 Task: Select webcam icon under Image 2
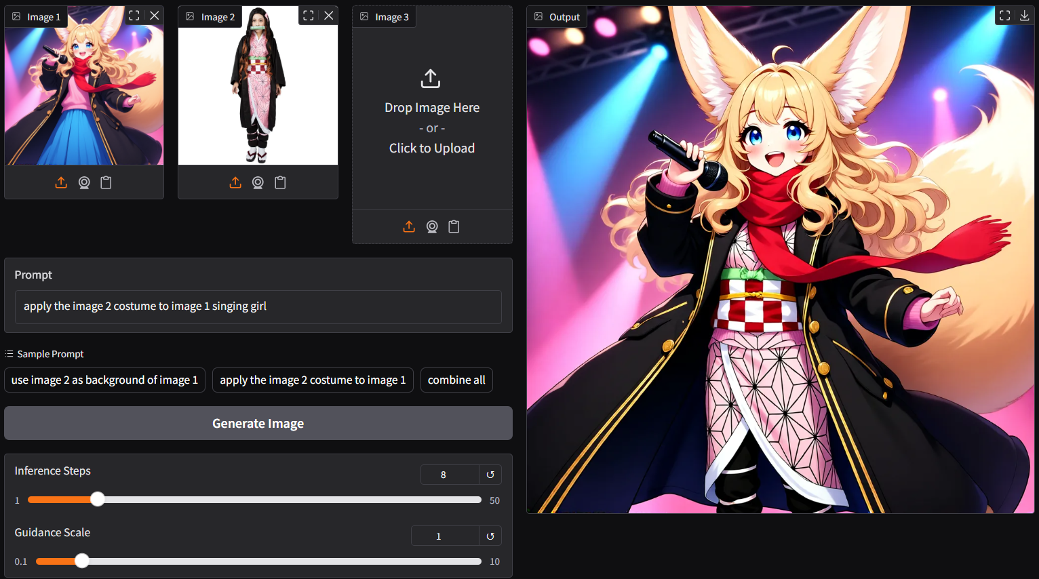[x=258, y=182]
